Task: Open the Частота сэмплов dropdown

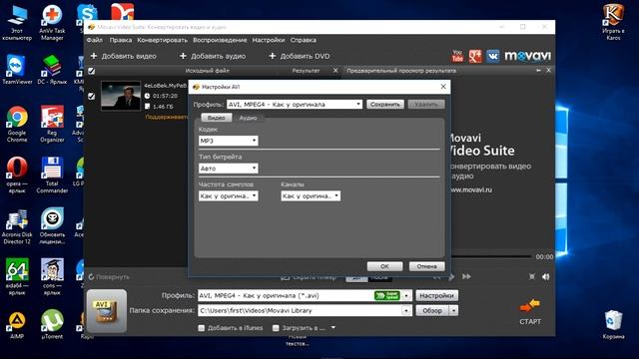Action: pos(229,195)
